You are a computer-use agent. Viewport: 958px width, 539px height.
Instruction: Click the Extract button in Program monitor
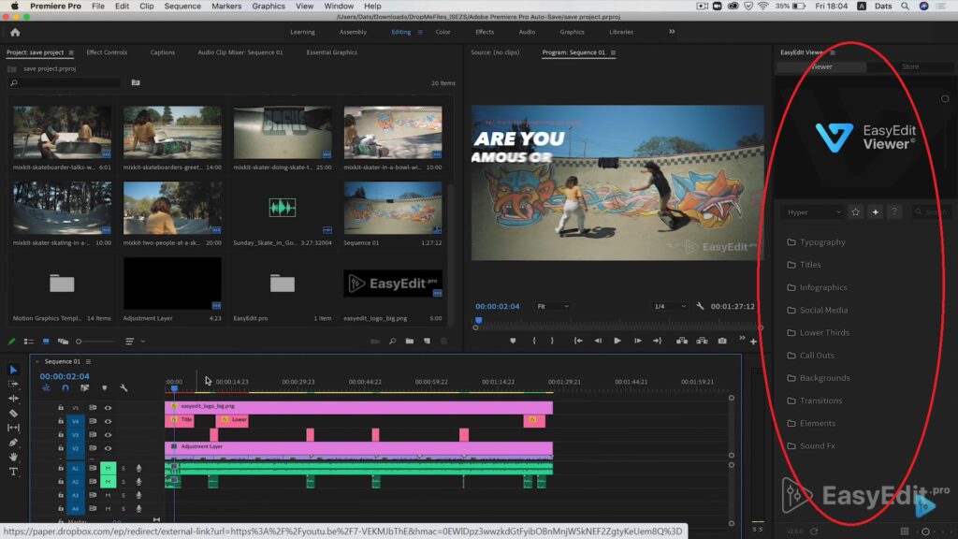[x=702, y=341]
